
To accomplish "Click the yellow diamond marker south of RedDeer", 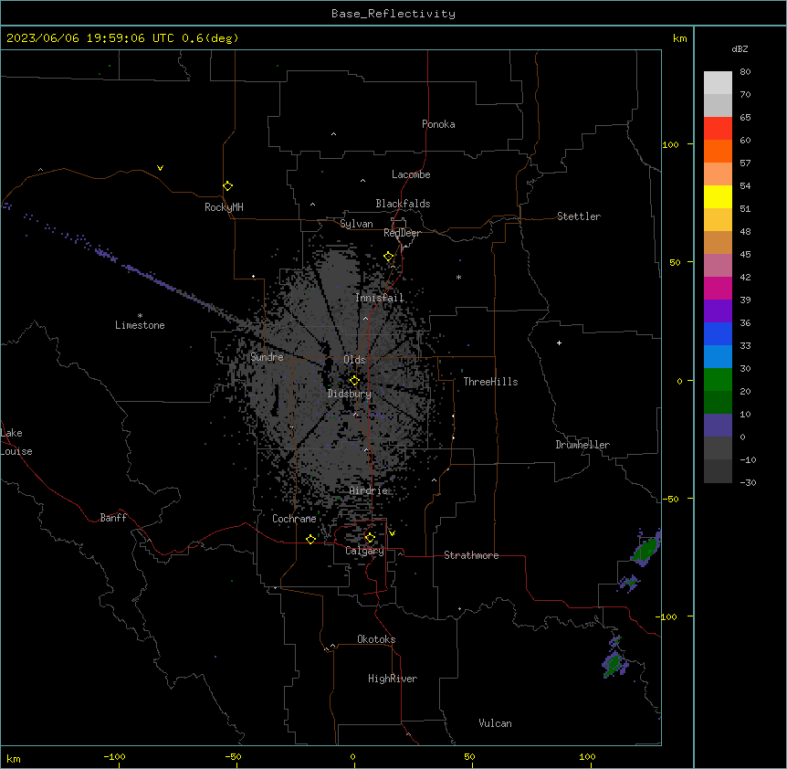I will tap(389, 257).
